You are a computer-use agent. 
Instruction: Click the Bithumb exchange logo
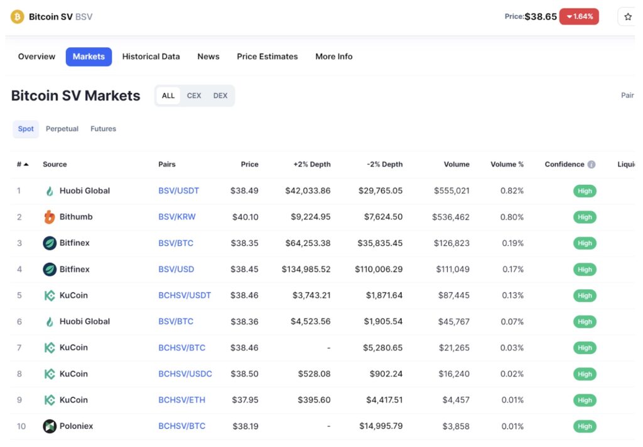coord(50,217)
